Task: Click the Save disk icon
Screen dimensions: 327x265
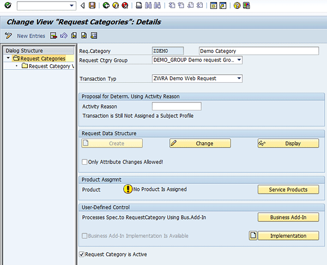Action: point(92,5)
